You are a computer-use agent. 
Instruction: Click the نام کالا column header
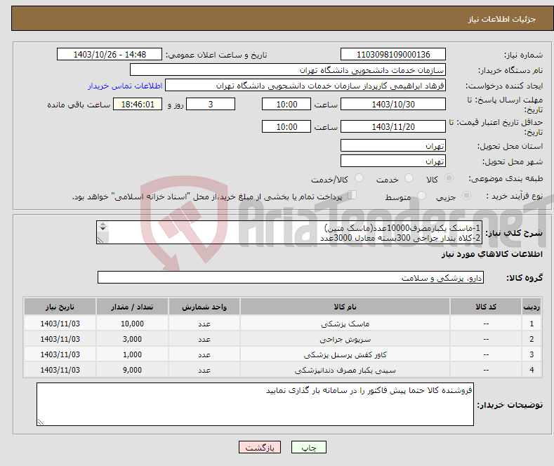[345, 307]
